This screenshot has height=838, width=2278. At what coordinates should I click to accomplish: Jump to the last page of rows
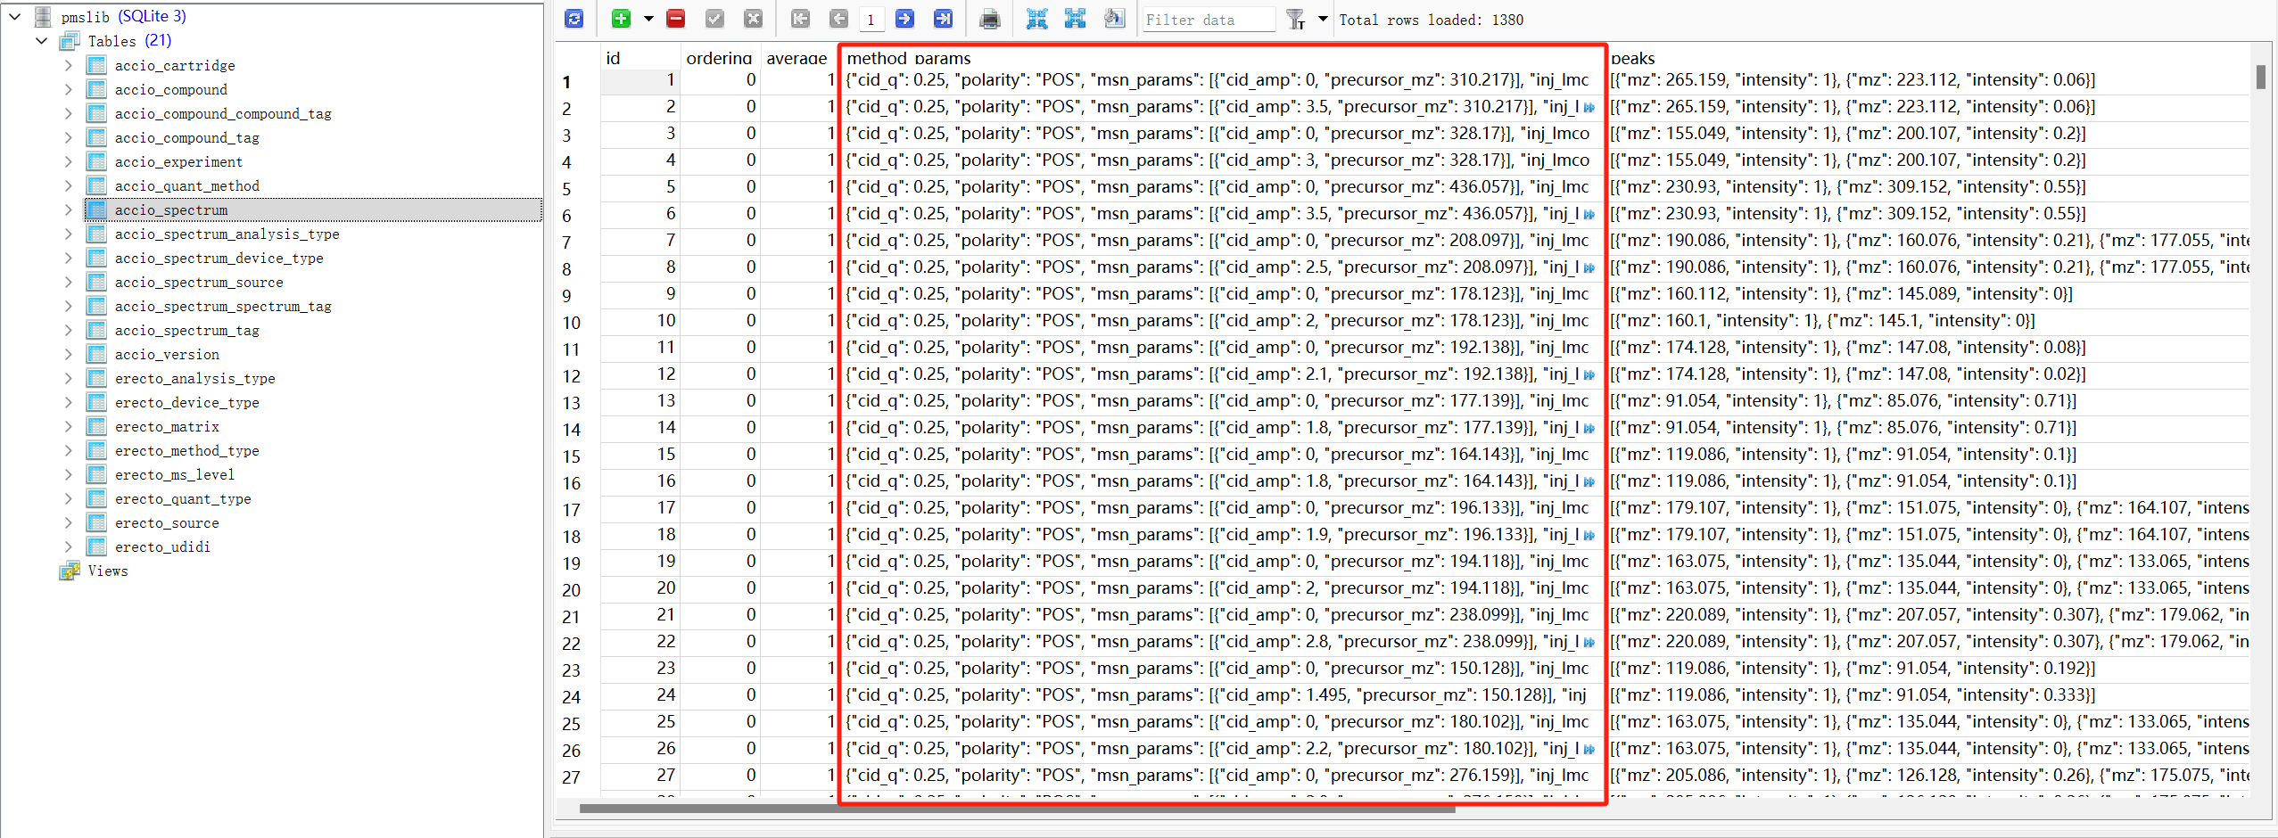(942, 19)
